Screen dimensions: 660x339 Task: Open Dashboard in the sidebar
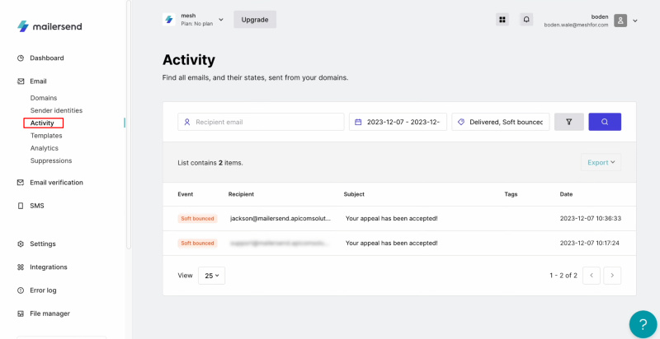[46, 58]
